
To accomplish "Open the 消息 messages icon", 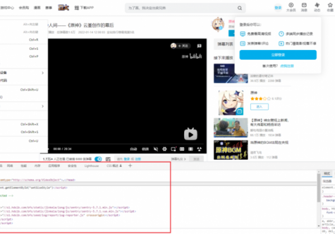I will coord(304,7).
